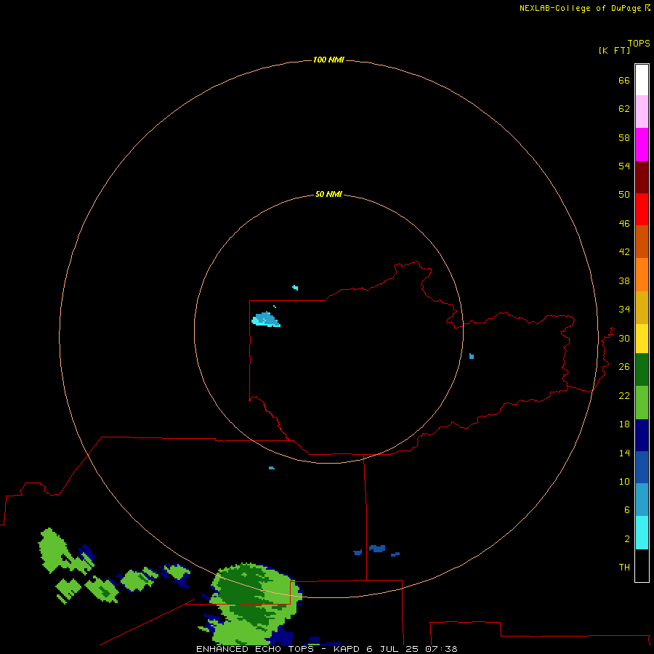Viewport: 654px width, 654px height.
Task: Click the '62' legend value
Action: pos(624,108)
